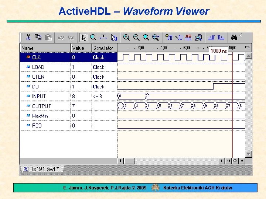Select the RCO signal row
The width and height of the screenshot is (266, 199).
(69, 126)
